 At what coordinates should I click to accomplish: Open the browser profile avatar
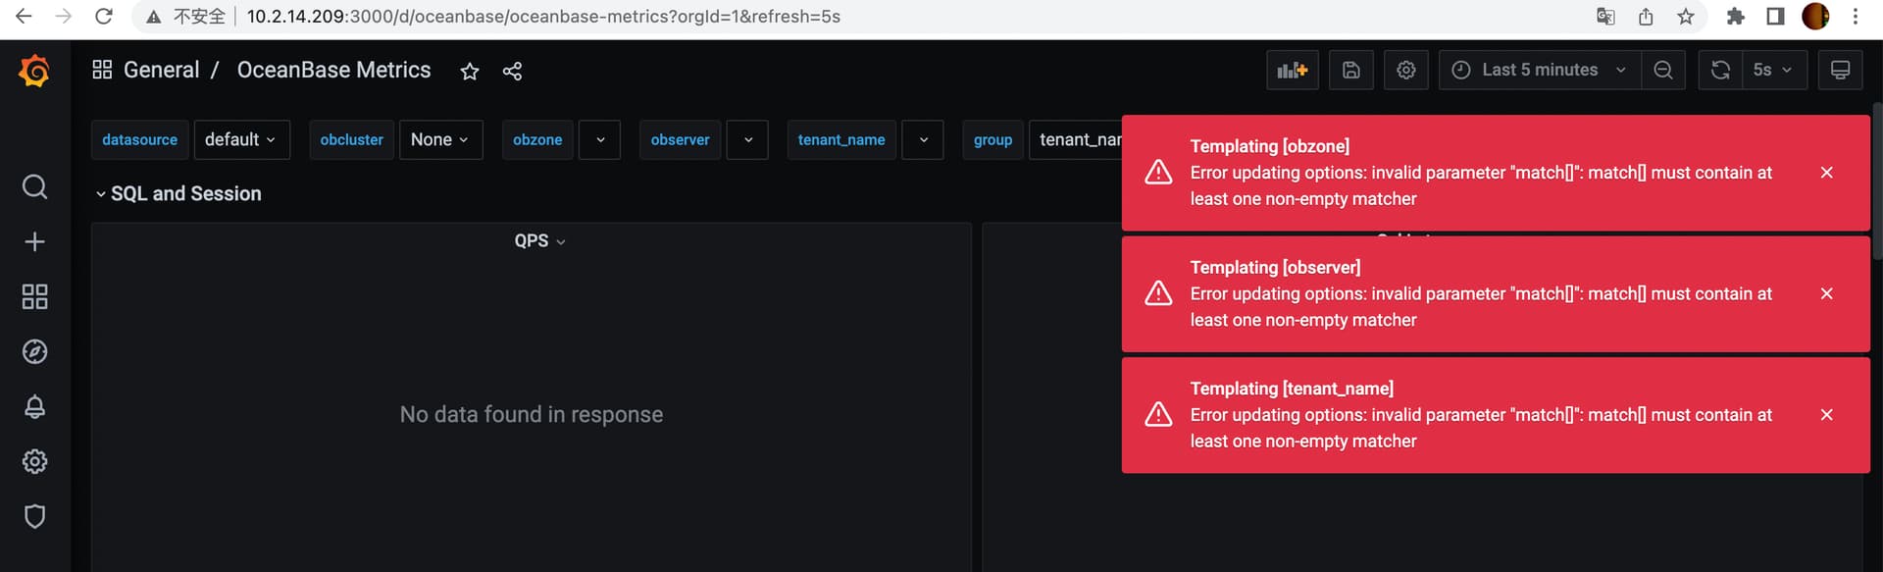click(x=1815, y=16)
